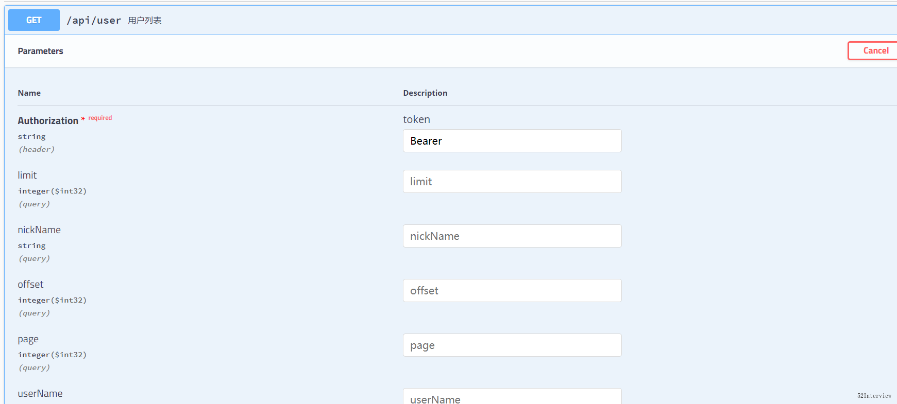
Task: Click the Authorization parameter name
Action: 48,120
